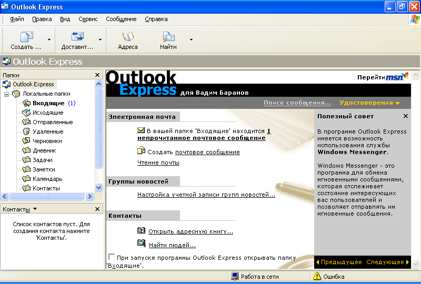Click the unread mail envelope icon
Screen dimensions: 421x284
141,130
